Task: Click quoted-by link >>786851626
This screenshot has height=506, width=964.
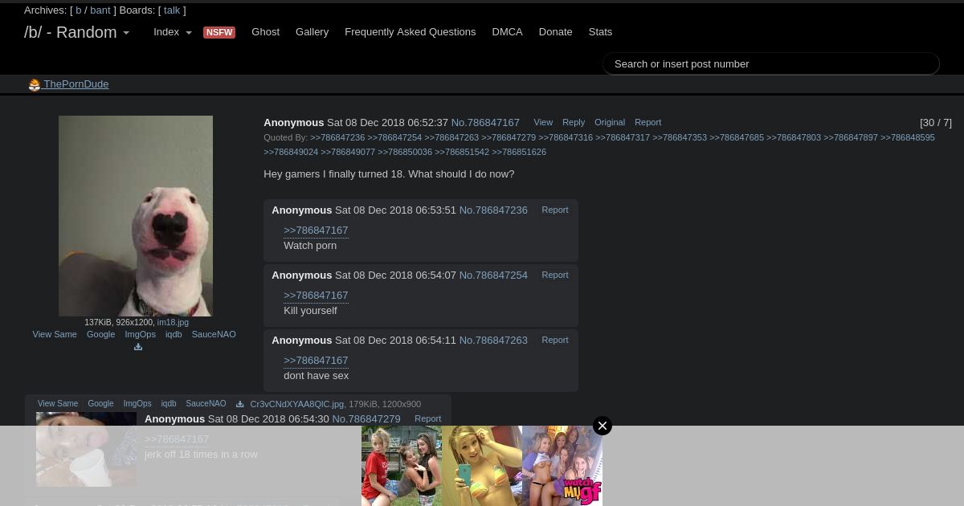Action: pos(519,152)
